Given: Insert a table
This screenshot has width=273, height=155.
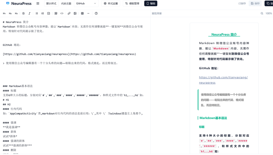Looking at the screenshot, I should [x=82, y=13].
